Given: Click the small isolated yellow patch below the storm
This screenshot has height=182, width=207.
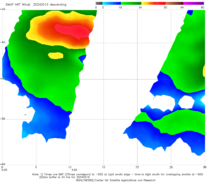Looking at the screenshot, I should coord(56,55).
